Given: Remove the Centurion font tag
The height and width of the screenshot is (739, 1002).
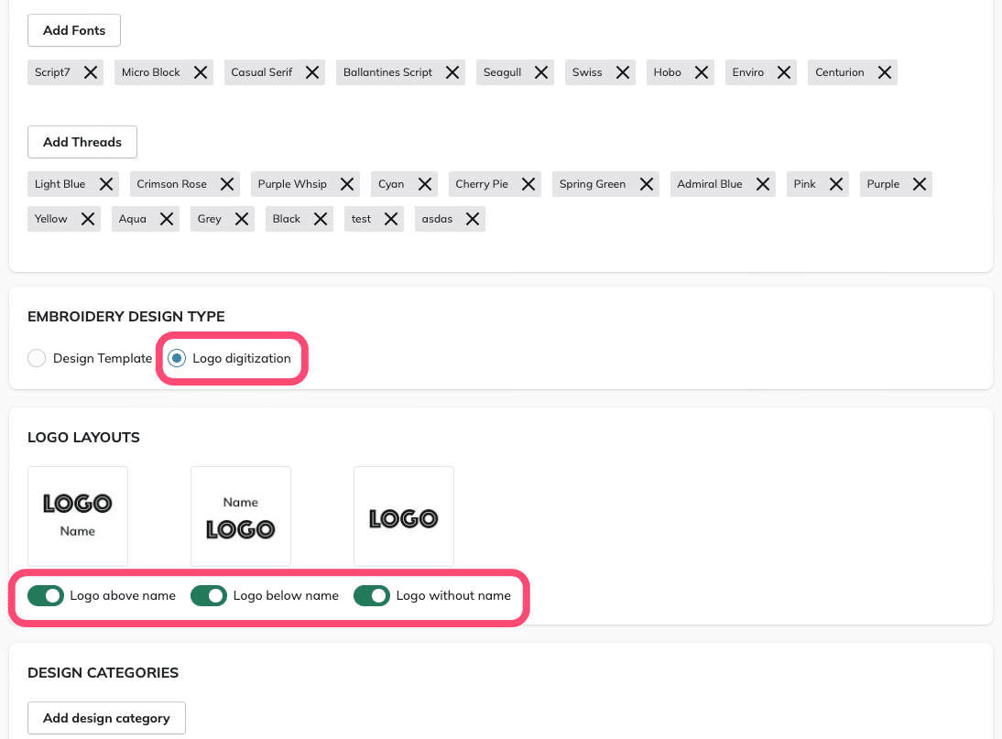Looking at the screenshot, I should tap(885, 72).
